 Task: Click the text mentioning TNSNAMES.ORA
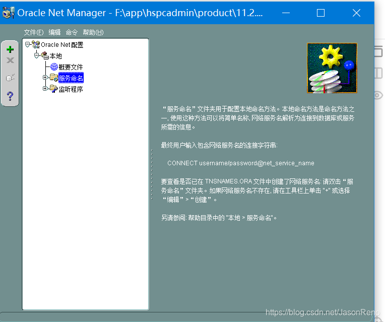click(x=257, y=190)
